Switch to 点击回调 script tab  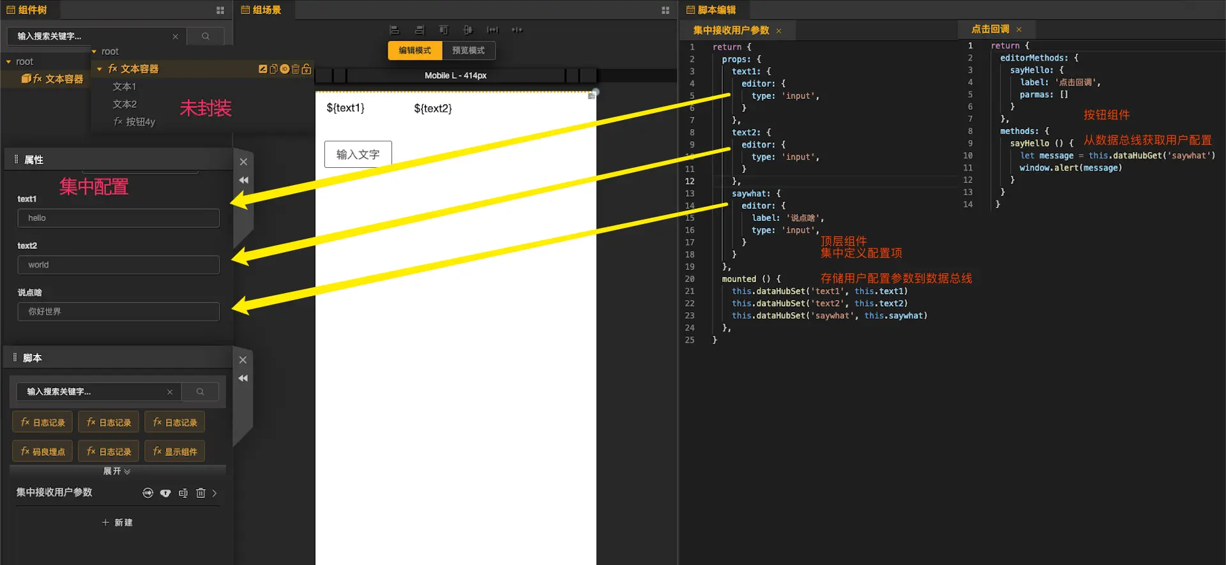point(990,29)
